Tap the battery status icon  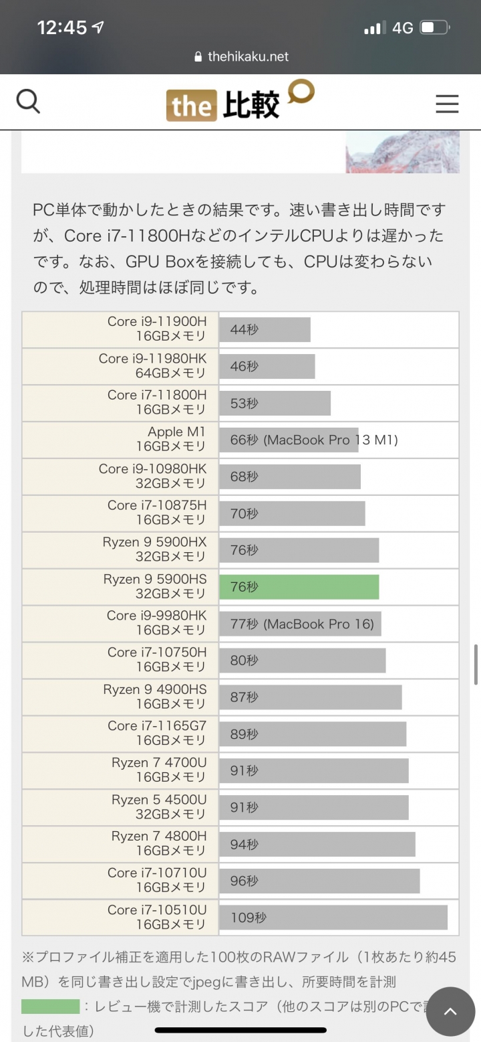pyautogui.click(x=434, y=28)
